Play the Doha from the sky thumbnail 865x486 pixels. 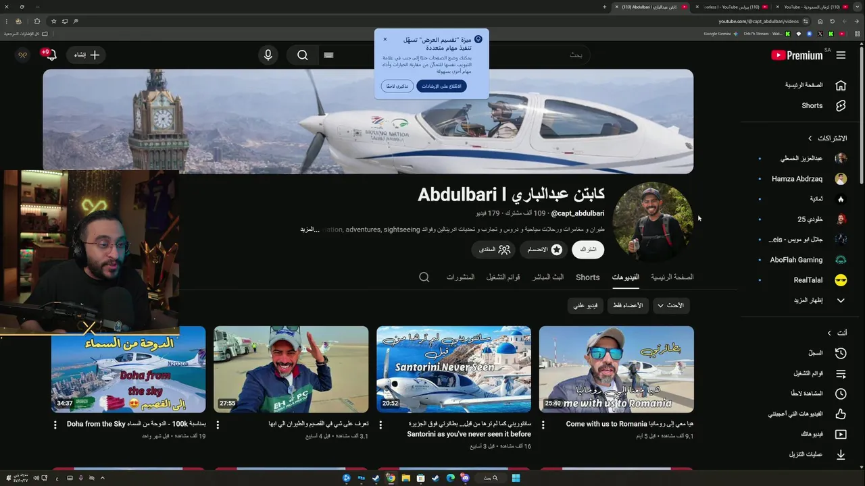(x=128, y=369)
